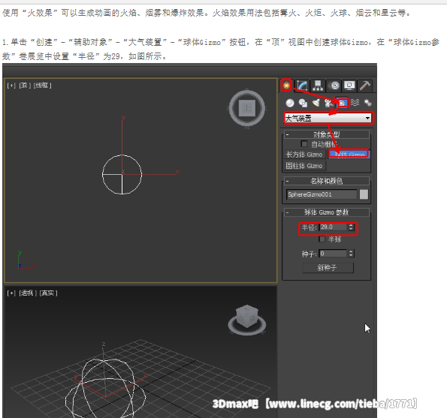The height and width of the screenshot is (418, 447).
Task: Click the SphereGizmo001 name field
Action: click(322, 194)
